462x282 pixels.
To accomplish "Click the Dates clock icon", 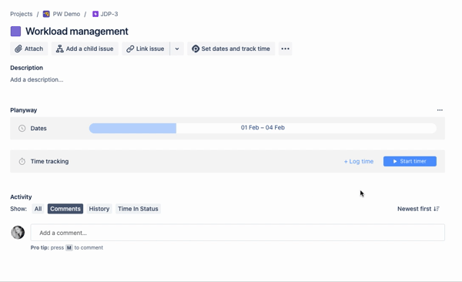I will (22, 129).
